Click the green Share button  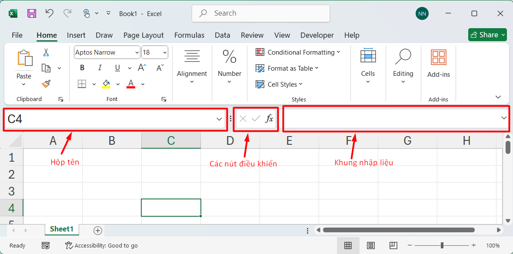pos(487,35)
